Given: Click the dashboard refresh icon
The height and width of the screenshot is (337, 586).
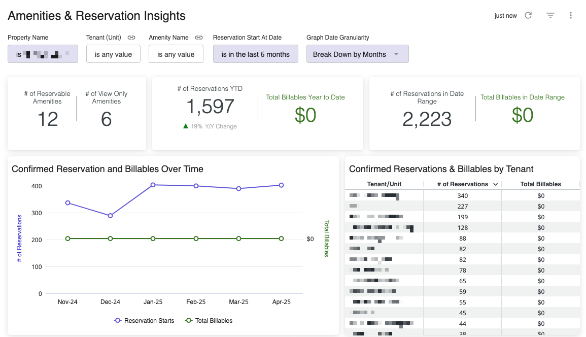Looking at the screenshot, I should click(x=528, y=15).
